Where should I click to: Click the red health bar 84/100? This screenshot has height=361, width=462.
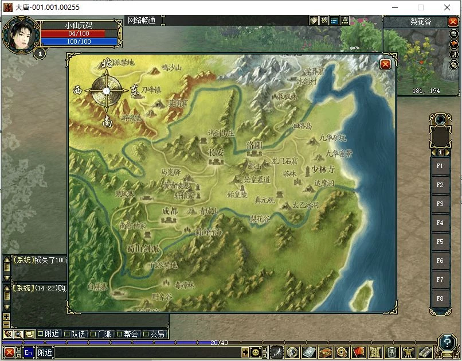[79, 33]
